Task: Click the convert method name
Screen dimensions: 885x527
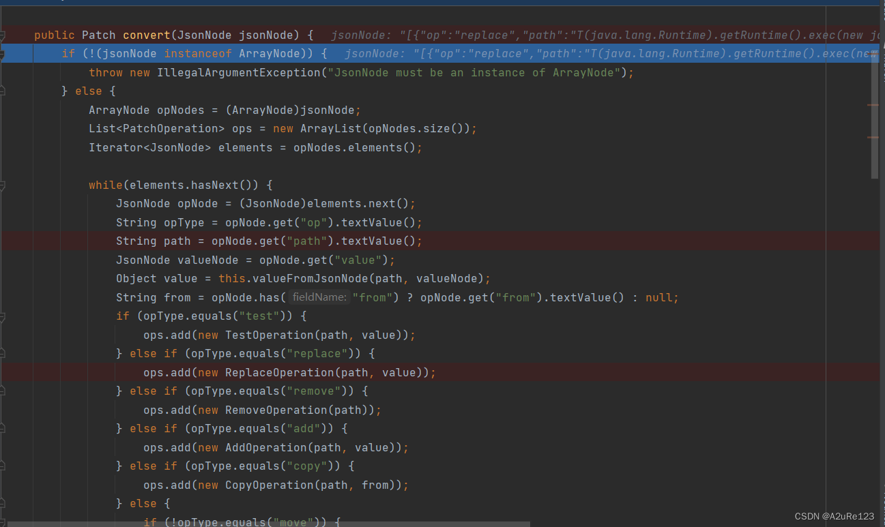Action: tap(147, 35)
